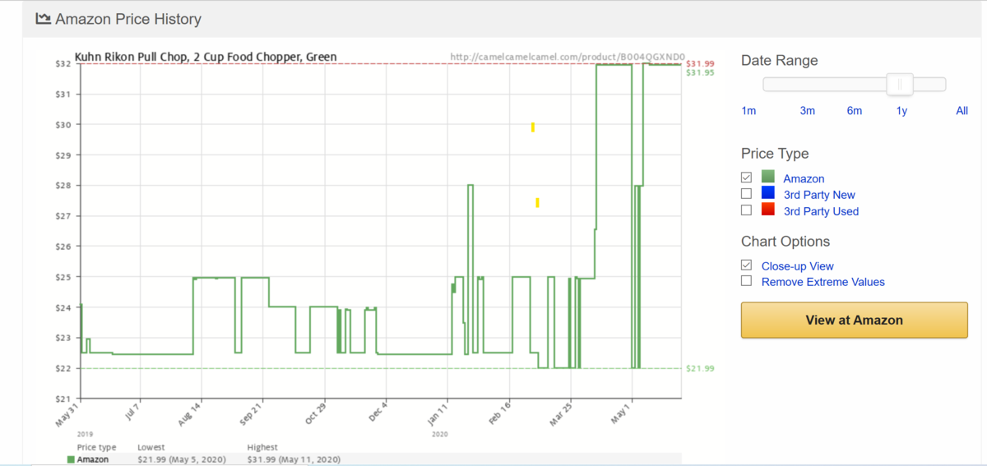The width and height of the screenshot is (987, 466).
Task: Click the blue 3rd Party New swatch
Action: (x=768, y=193)
